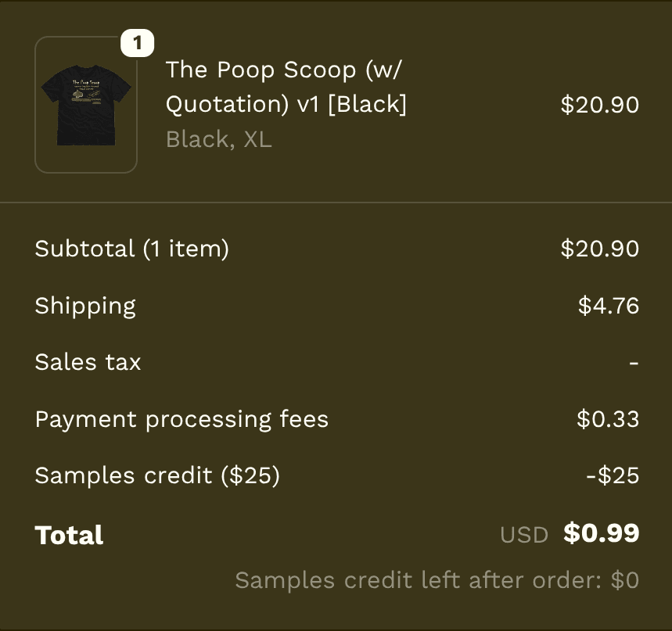
Task: Click the bold Total label
Action: (x=70, y=535)
